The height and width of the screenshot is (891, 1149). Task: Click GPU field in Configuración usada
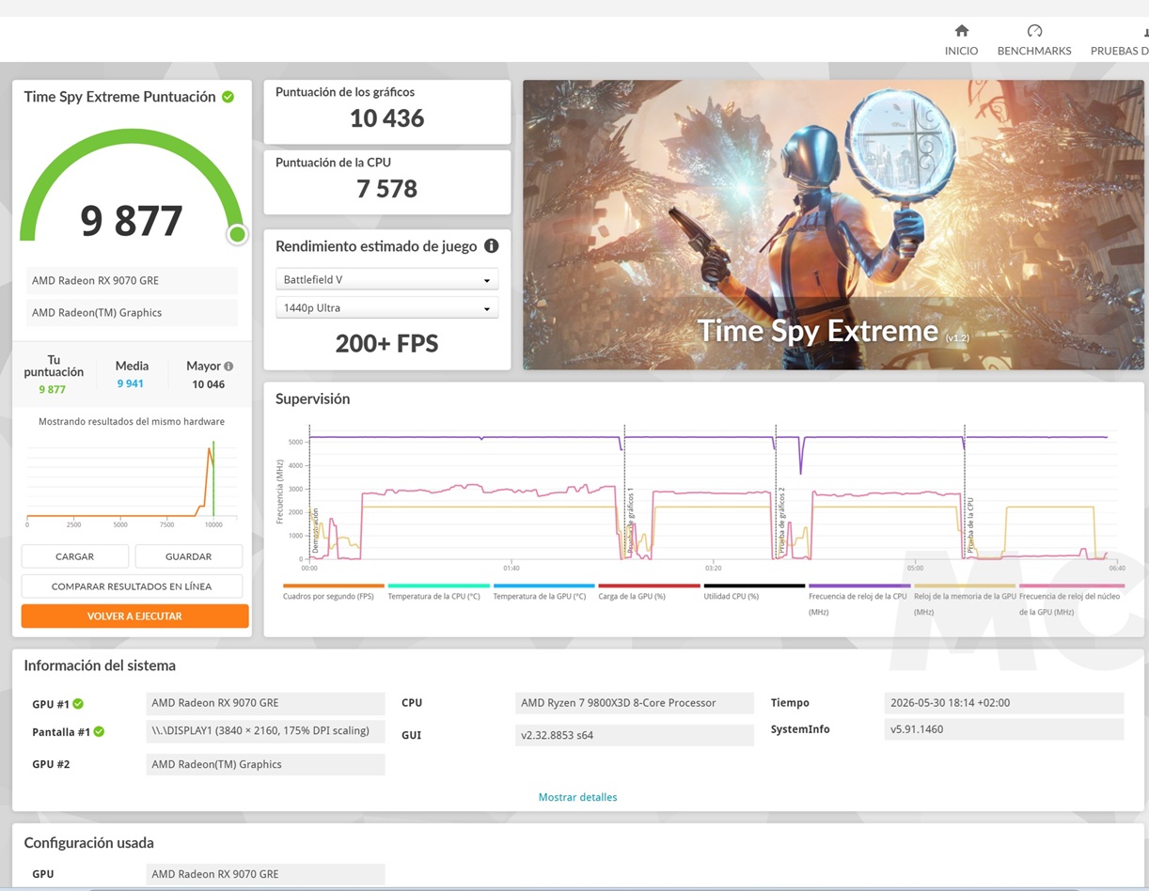(x=265, y=874)
